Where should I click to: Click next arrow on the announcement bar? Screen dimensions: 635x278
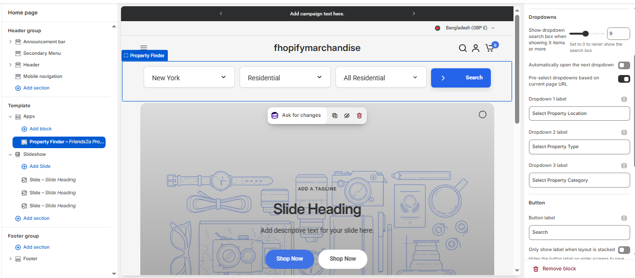coord(414,13)
